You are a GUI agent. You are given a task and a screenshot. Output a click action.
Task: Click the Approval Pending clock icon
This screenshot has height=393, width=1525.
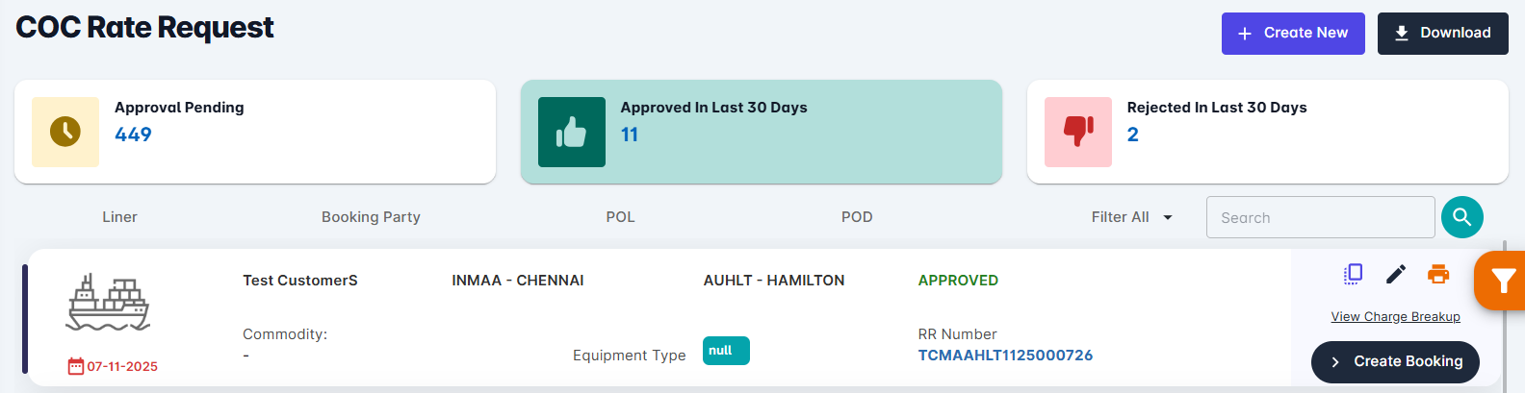(x=65, y=132)
